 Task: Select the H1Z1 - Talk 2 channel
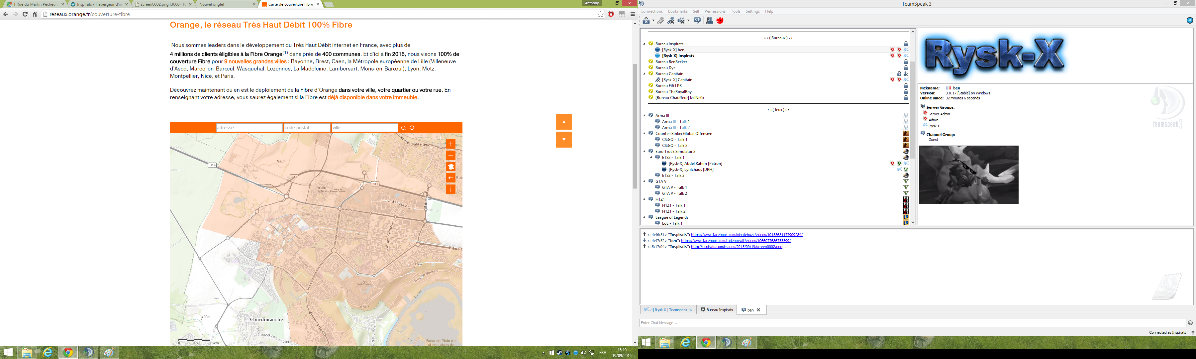point(674,211)
